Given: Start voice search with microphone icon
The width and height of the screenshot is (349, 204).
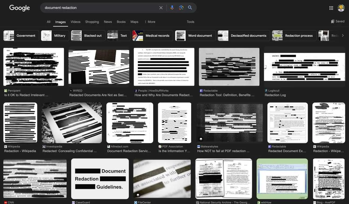Looking at the screenshot, I should (x=172, y=8).
